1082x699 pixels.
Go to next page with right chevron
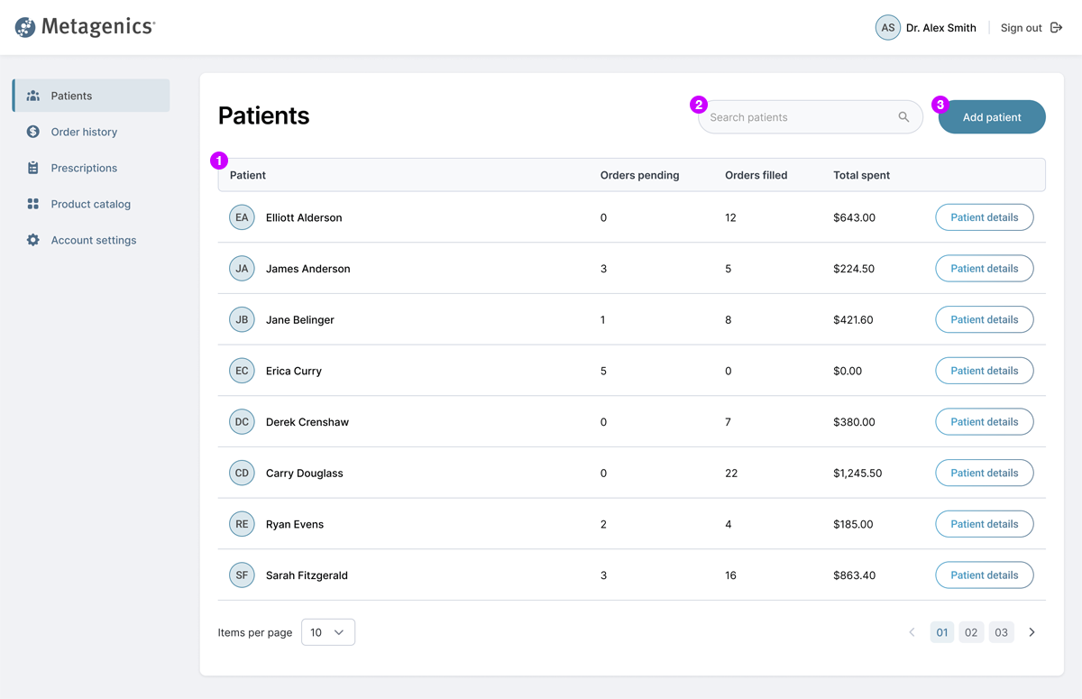click(x=1032, y=632)
